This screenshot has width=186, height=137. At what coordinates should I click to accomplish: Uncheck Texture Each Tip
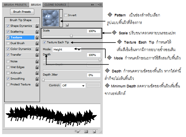[x=44, y=42]
